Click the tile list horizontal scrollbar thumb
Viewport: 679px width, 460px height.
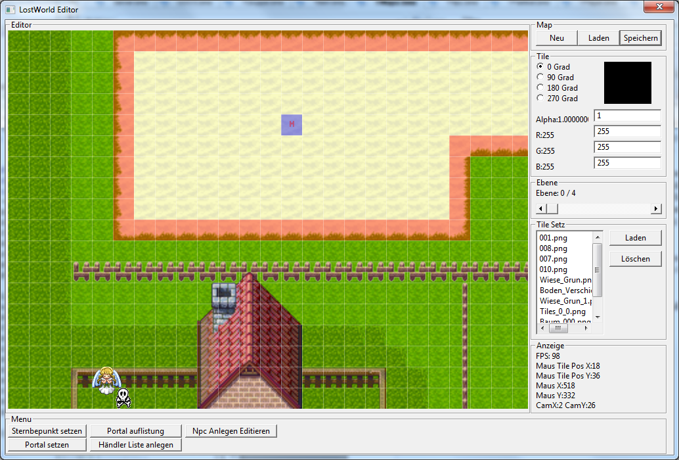tap(558, 329)
